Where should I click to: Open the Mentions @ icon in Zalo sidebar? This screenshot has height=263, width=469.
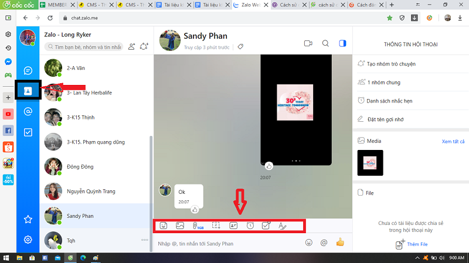(x=28, y=111)
